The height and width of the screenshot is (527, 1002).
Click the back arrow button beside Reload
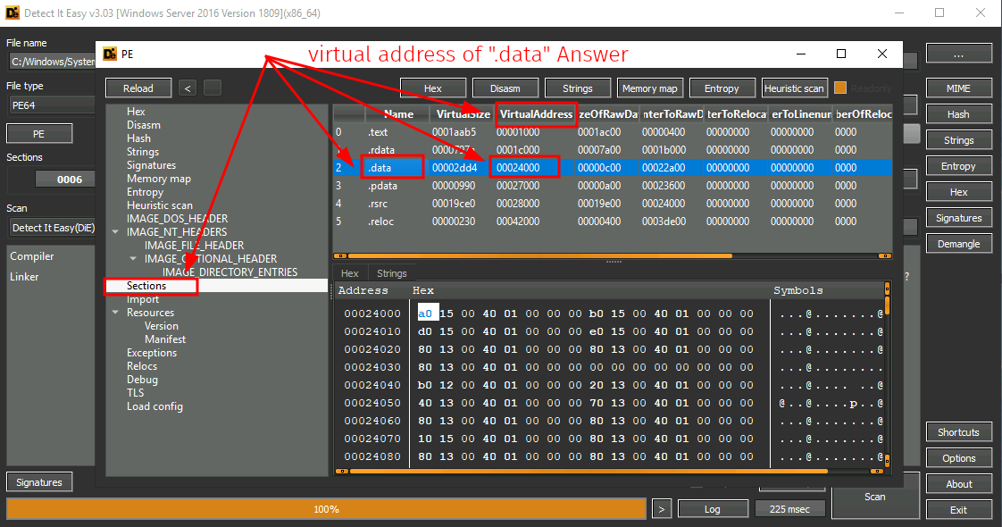click(x=188, y=88)
